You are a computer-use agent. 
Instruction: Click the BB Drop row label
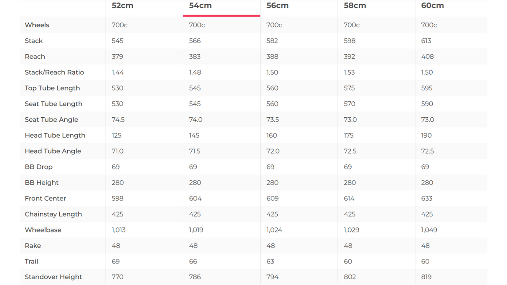pyautogui.click(x=38, y=167)
